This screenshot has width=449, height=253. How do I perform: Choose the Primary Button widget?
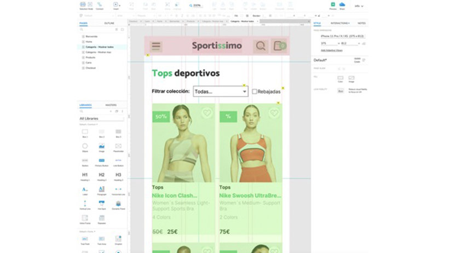click(x=101, y=160)
